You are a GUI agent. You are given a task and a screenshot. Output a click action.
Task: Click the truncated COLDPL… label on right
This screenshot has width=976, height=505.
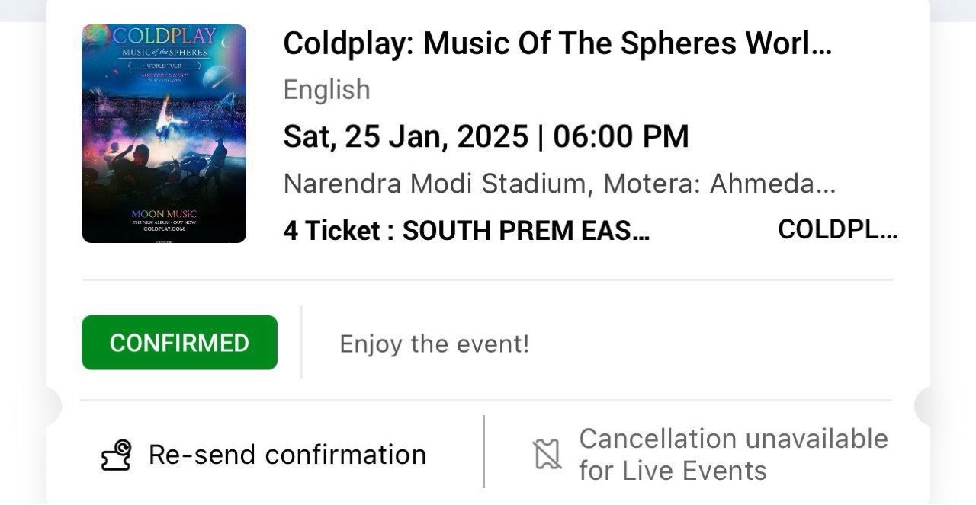coord(837,229)
